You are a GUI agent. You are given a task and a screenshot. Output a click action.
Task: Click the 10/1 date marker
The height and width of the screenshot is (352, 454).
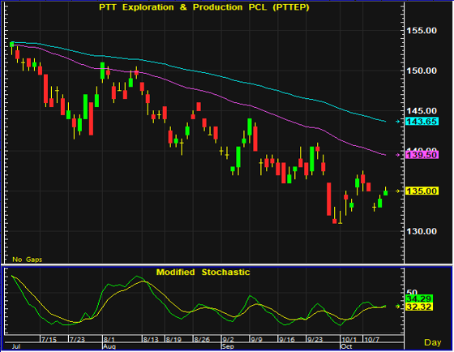coord(349,339)
